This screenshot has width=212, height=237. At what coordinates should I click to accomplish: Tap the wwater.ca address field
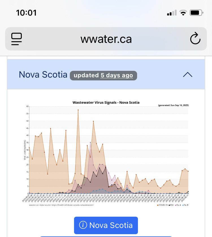[x=106, y=39]
